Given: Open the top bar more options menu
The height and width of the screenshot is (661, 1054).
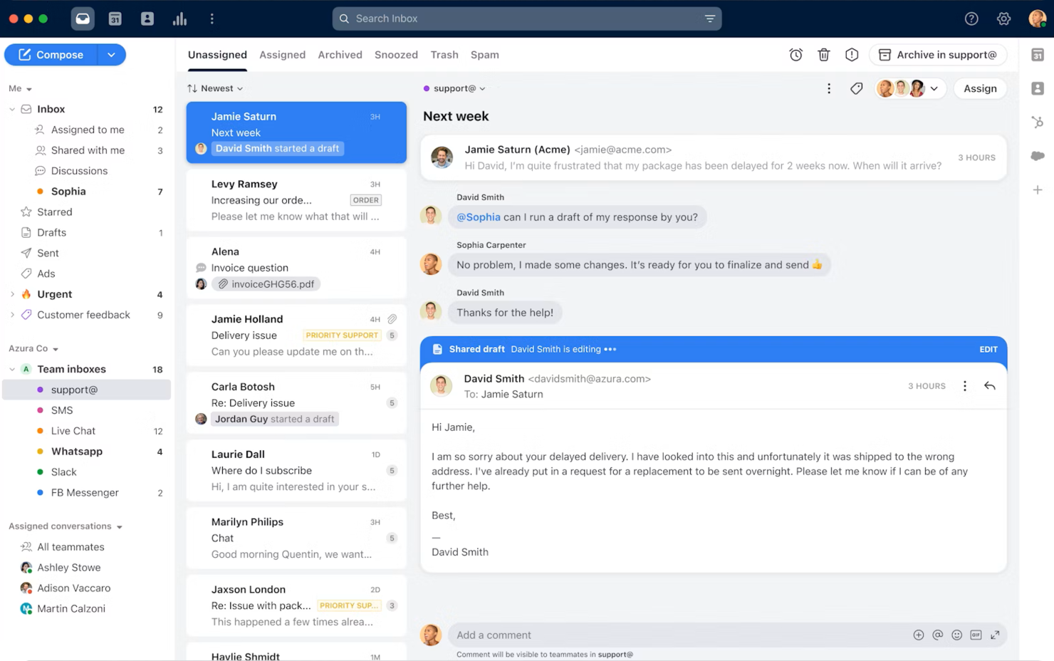Looking at the screenshot, I should [x=212, y=19].
